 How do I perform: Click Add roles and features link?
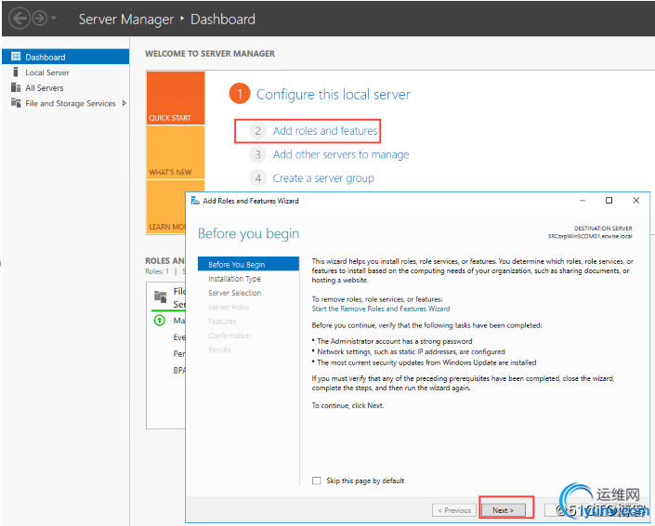[x=325, y=131]
